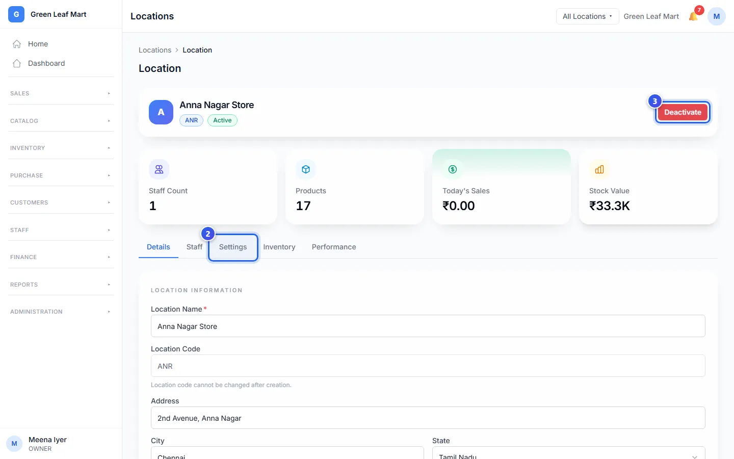Screen dimensions: 734x459
Task: Click the Today's Sales dollar icon
Action: point(453,169)
